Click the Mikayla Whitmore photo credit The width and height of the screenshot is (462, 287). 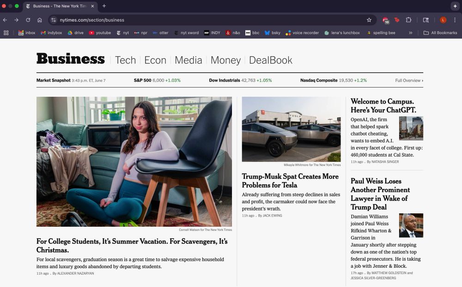click(x=312, y=165)
